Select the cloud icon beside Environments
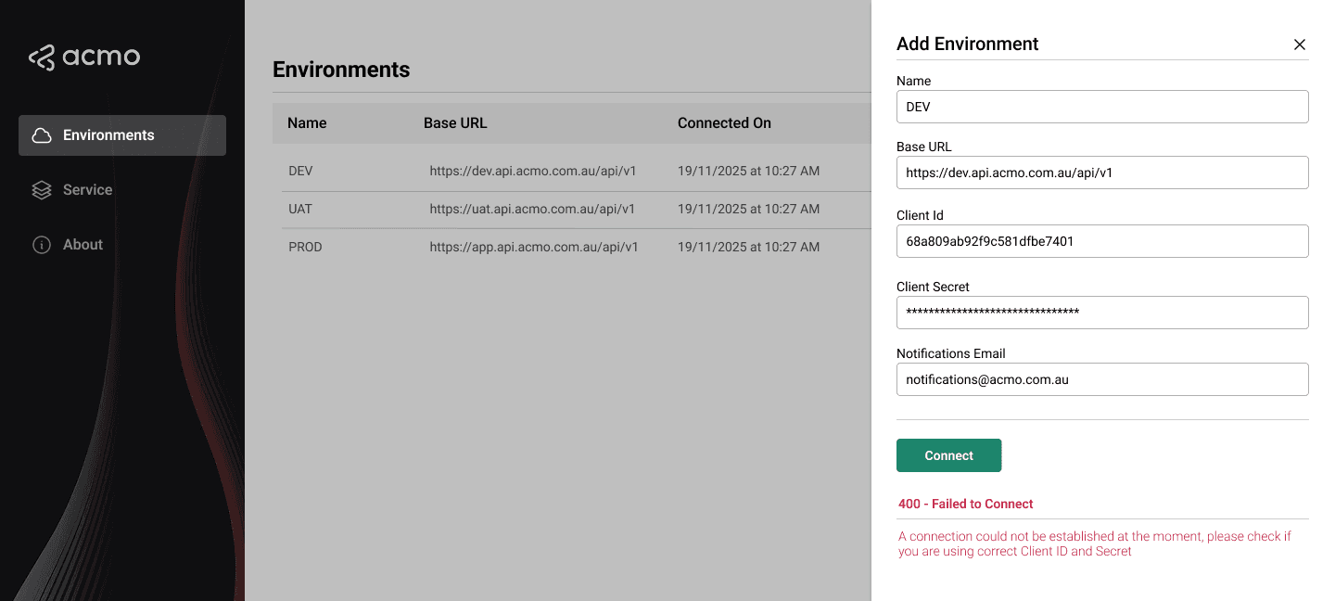This screenshot has width=1335, height=601. [42, 134]
